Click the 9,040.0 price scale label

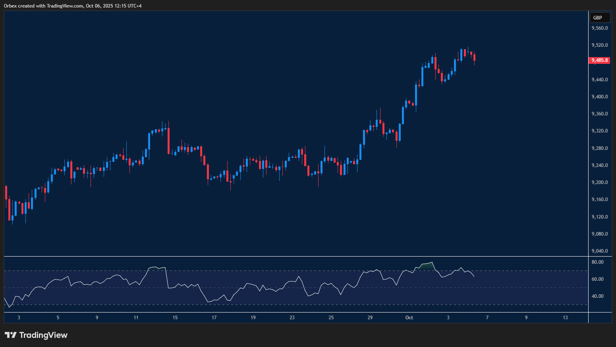tap(599, 251)
